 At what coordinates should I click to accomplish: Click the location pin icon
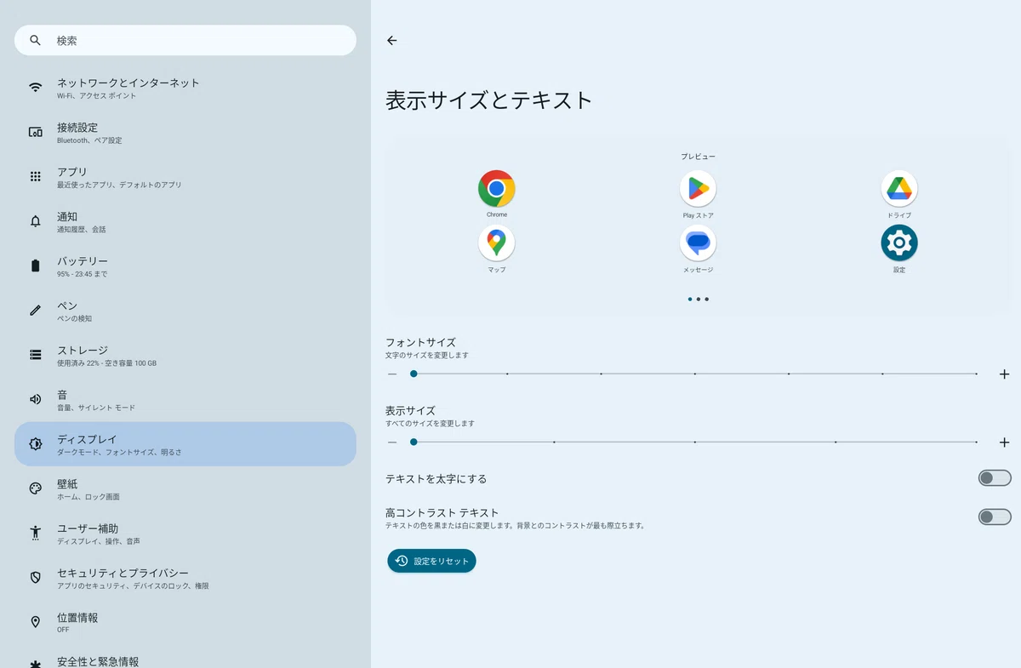point(35,622)
